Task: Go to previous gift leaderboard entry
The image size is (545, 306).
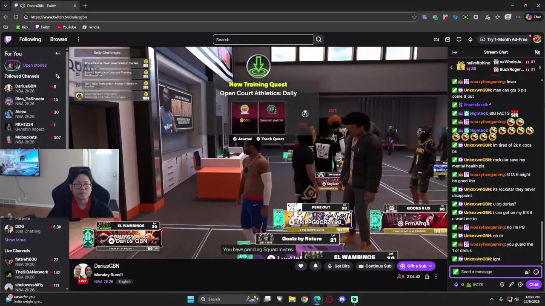Action: pos(452,68)
